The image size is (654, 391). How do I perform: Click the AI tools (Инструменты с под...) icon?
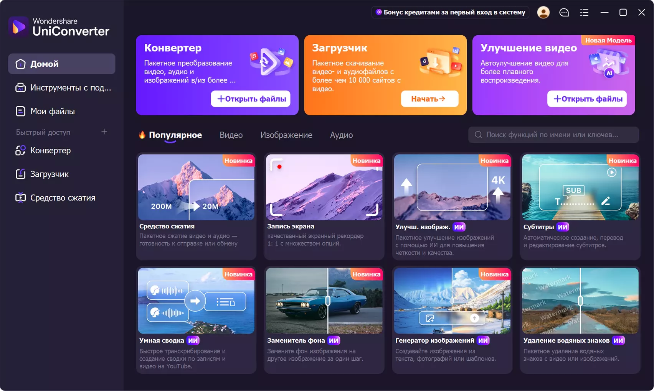(x=20, y=88)
